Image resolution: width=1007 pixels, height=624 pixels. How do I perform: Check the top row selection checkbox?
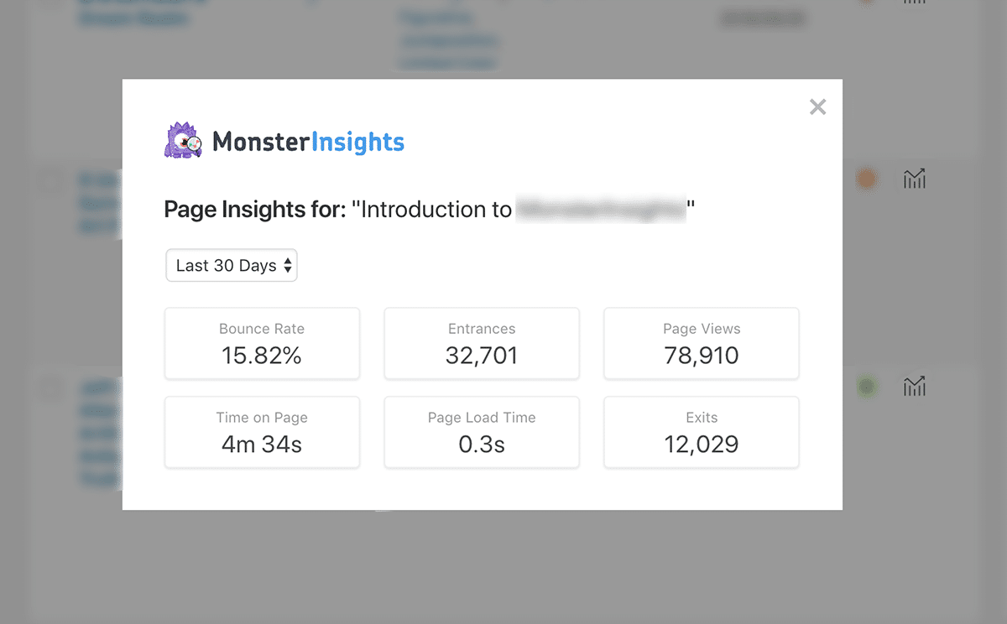50,3
